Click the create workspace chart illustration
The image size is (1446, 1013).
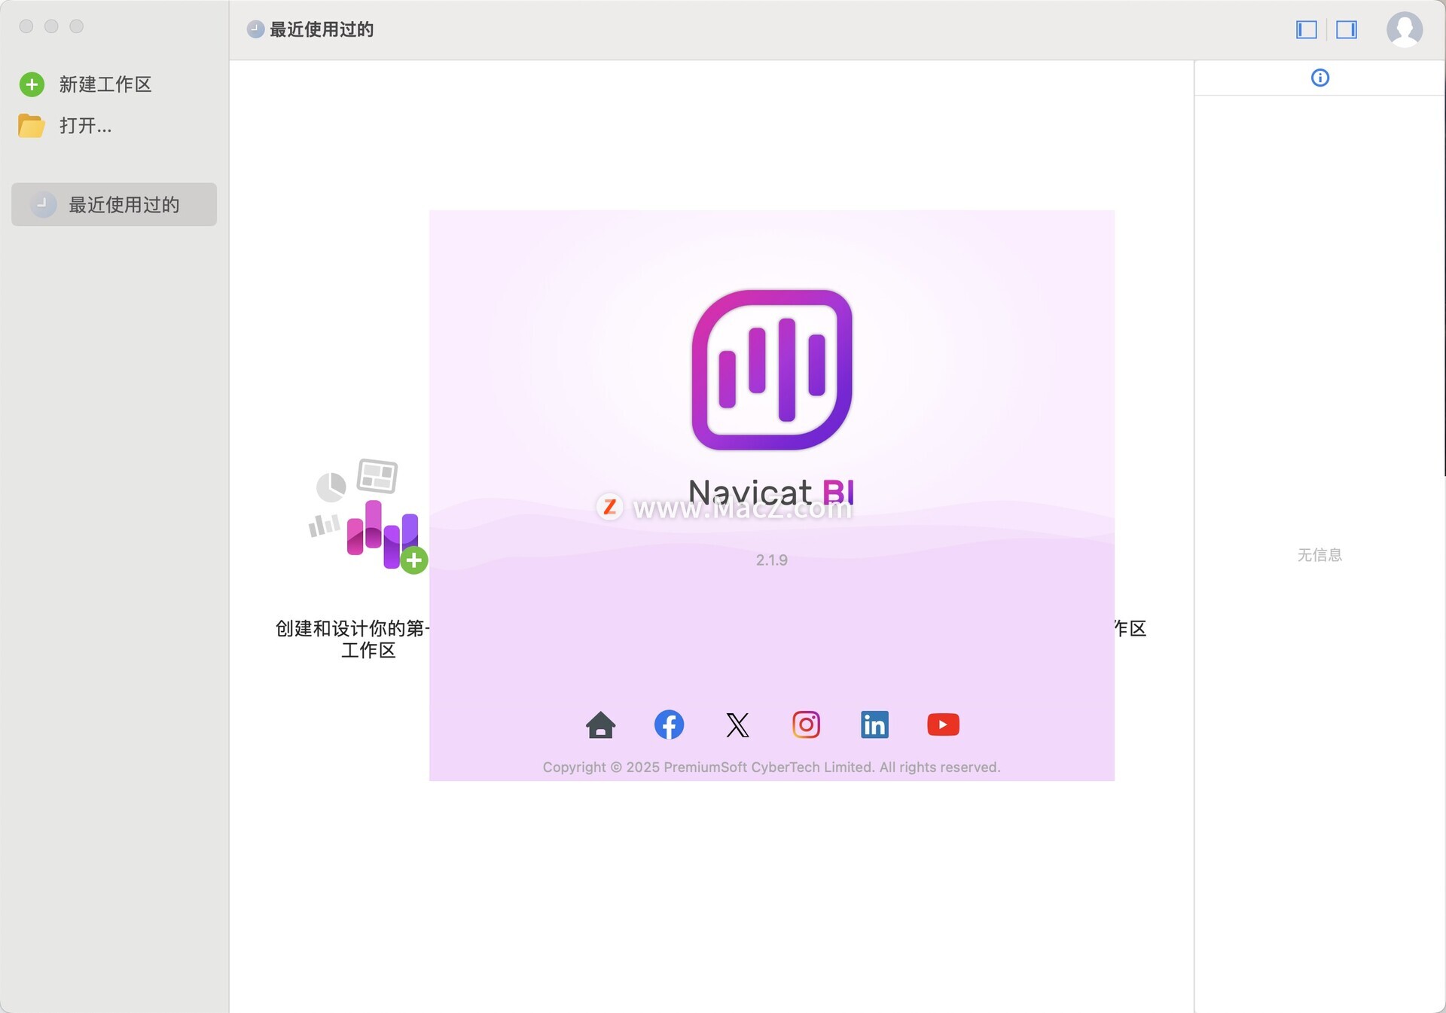[x=368, y=517]
